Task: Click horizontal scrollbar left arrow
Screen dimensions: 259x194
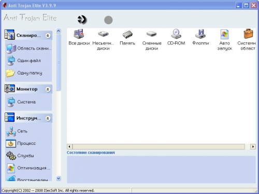Action: [69, 146]
